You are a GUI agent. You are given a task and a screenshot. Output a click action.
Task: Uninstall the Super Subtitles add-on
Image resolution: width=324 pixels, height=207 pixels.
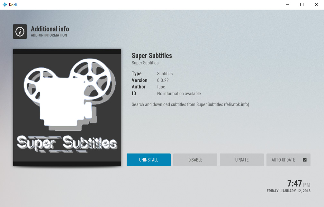point(148,160)
